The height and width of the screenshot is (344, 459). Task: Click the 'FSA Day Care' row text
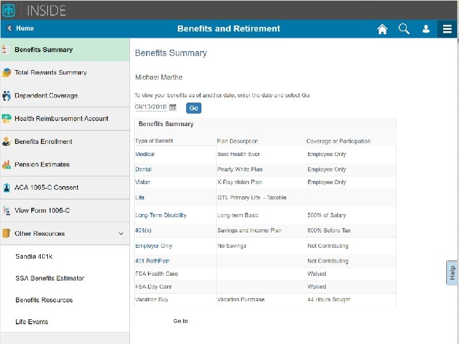(x=154, y=287)
